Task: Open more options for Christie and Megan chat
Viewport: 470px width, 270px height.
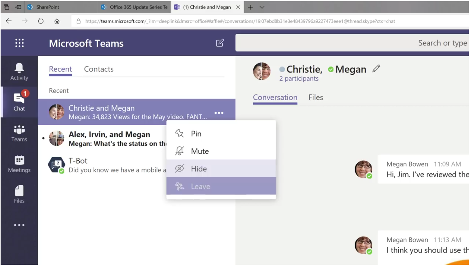Action: (219, 113)
